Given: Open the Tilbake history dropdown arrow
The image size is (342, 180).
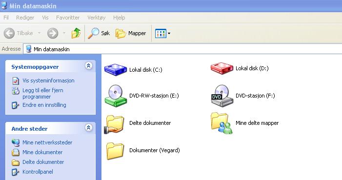Looking at the screenshot, I should pyautogui.click(x=39, y=33).
